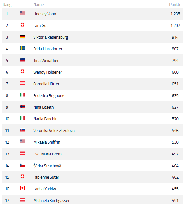Click the Czech flag next to Šárka Strachová
This screenshot has height=204, width=183.
pos(22,165)
